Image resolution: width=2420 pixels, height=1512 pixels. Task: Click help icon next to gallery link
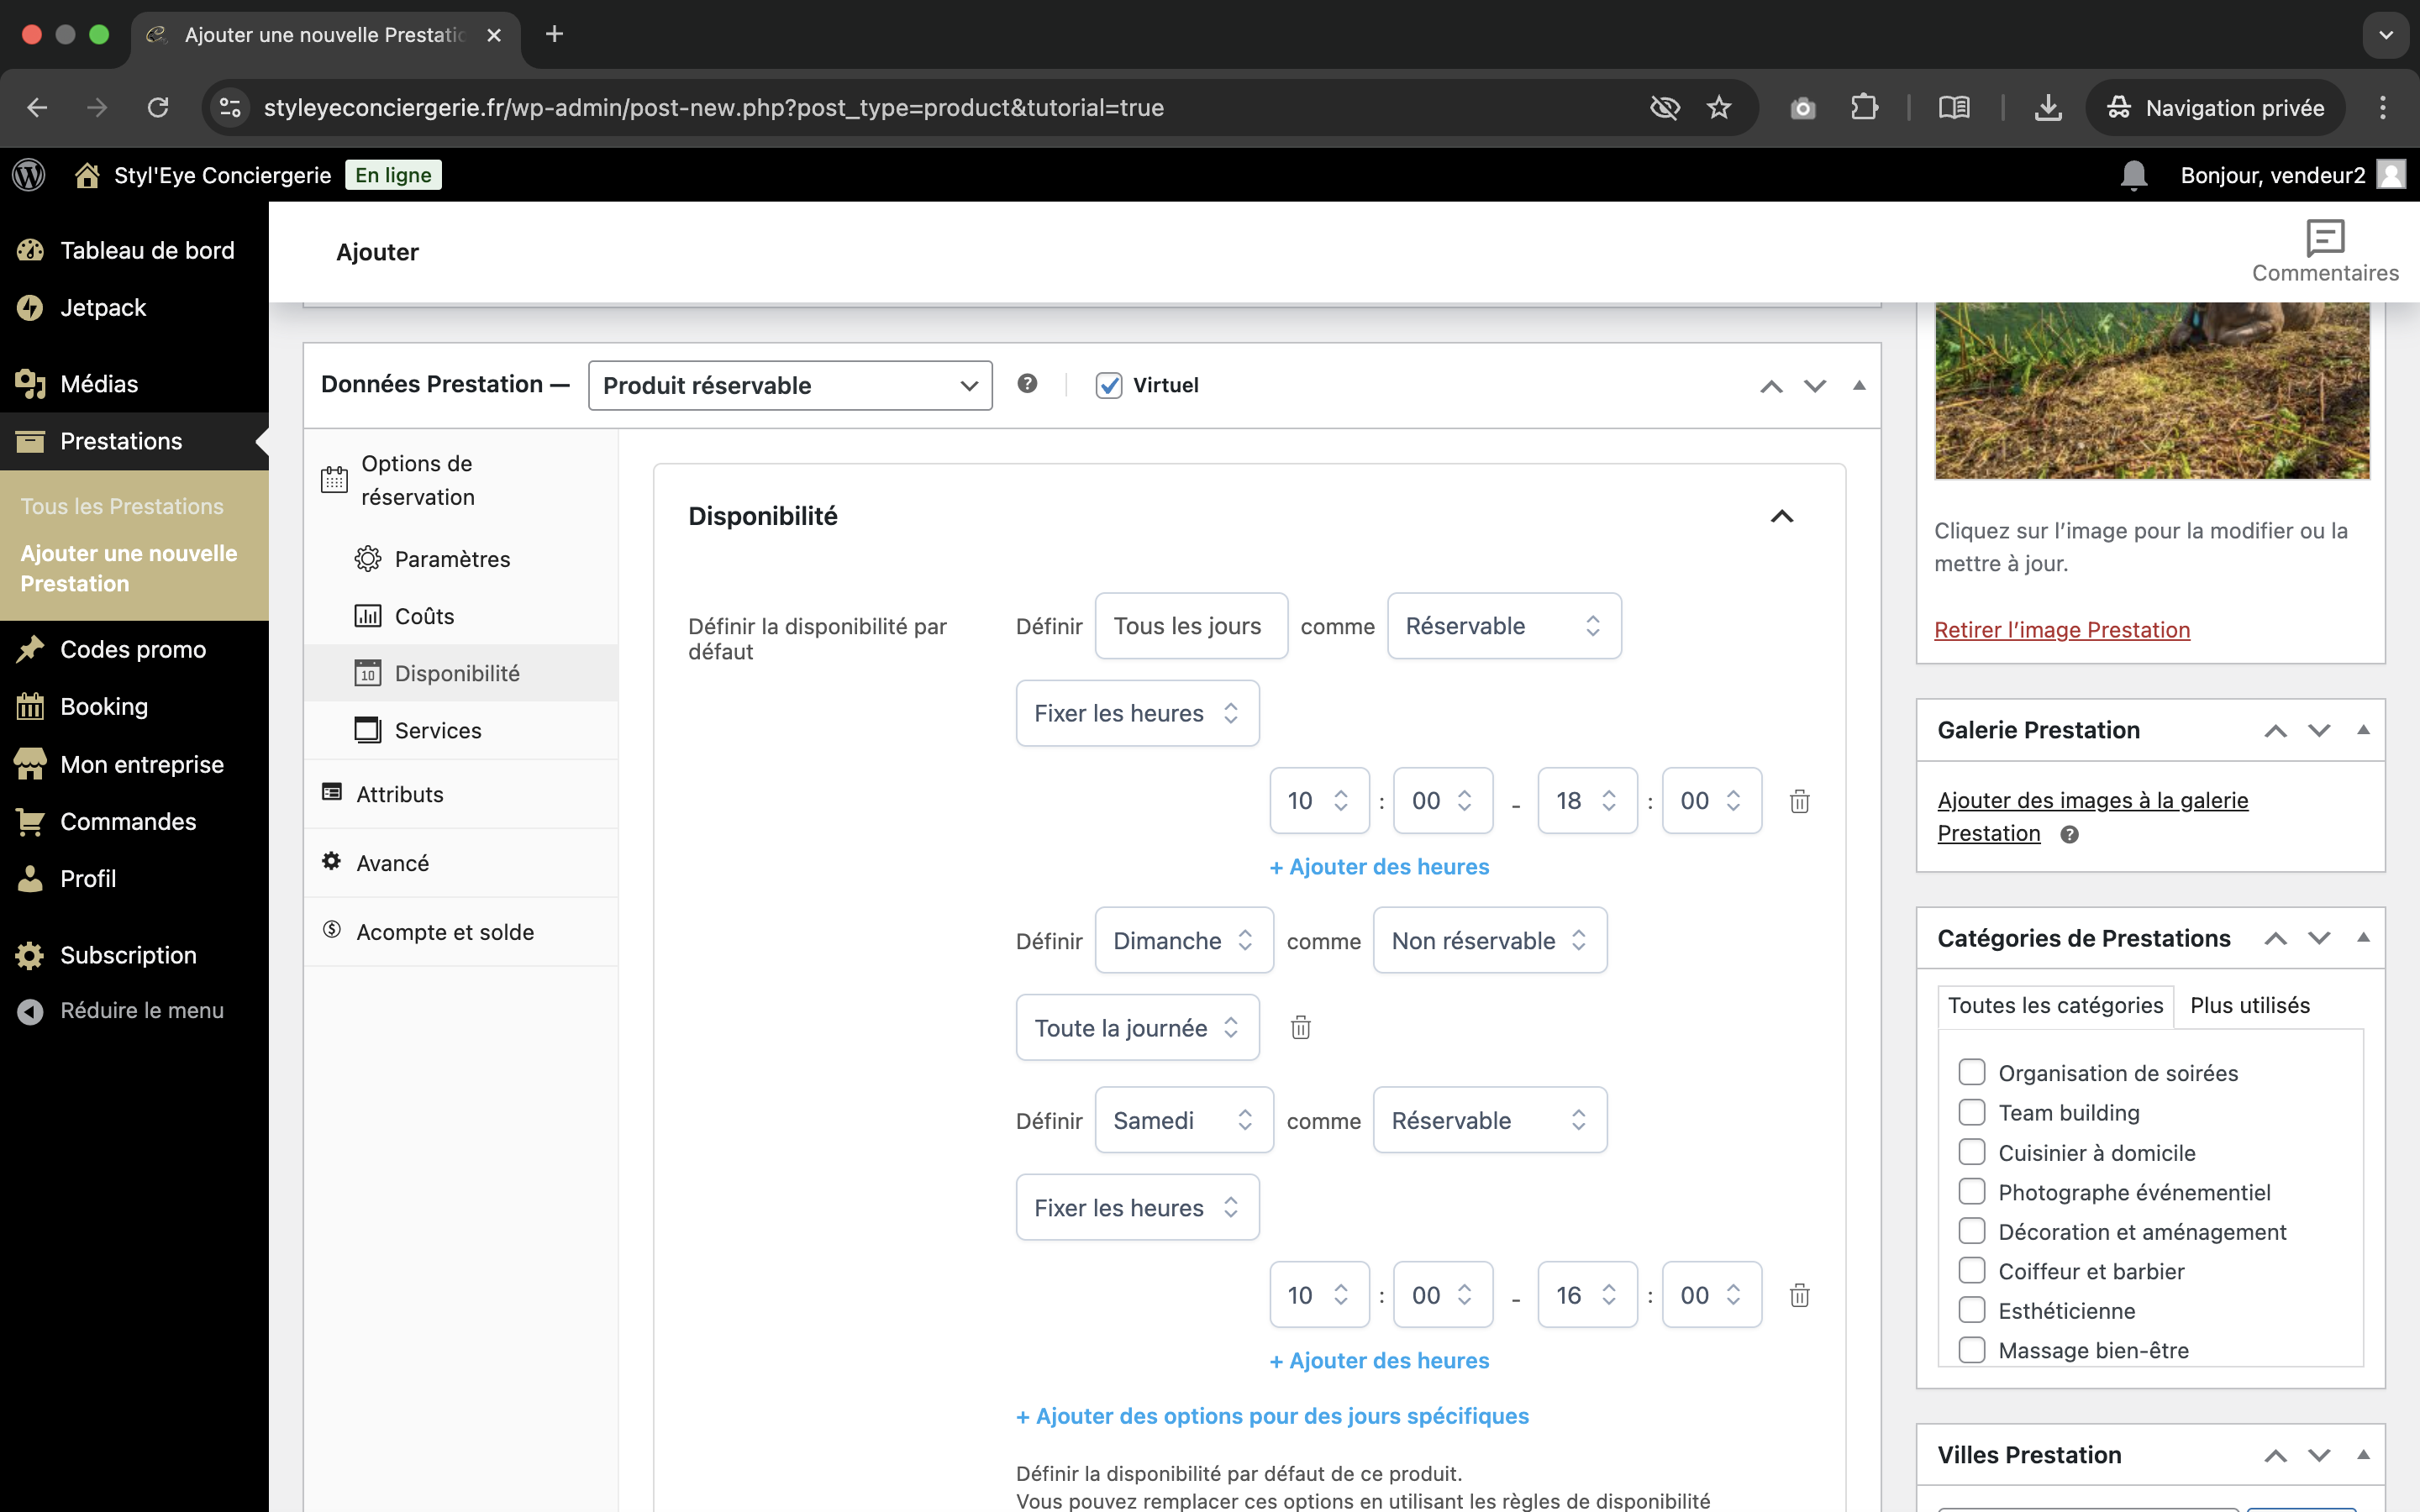(2069, 834)
